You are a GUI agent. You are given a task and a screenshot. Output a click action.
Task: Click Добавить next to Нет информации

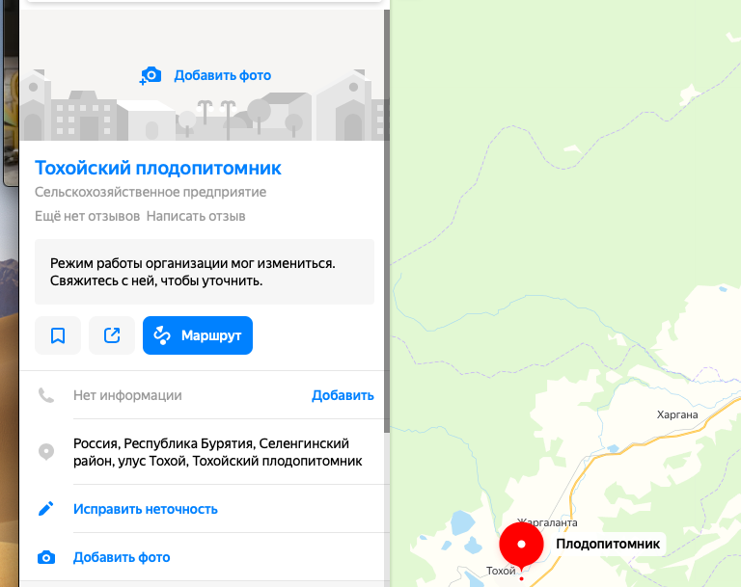(343, 395)
